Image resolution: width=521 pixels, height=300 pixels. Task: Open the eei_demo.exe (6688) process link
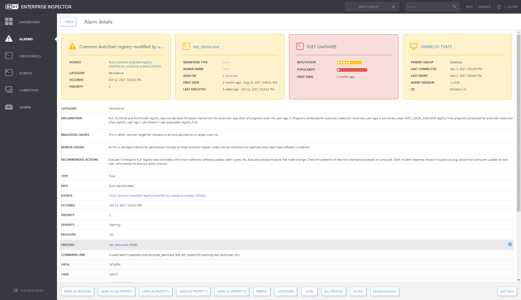(123, 245)
